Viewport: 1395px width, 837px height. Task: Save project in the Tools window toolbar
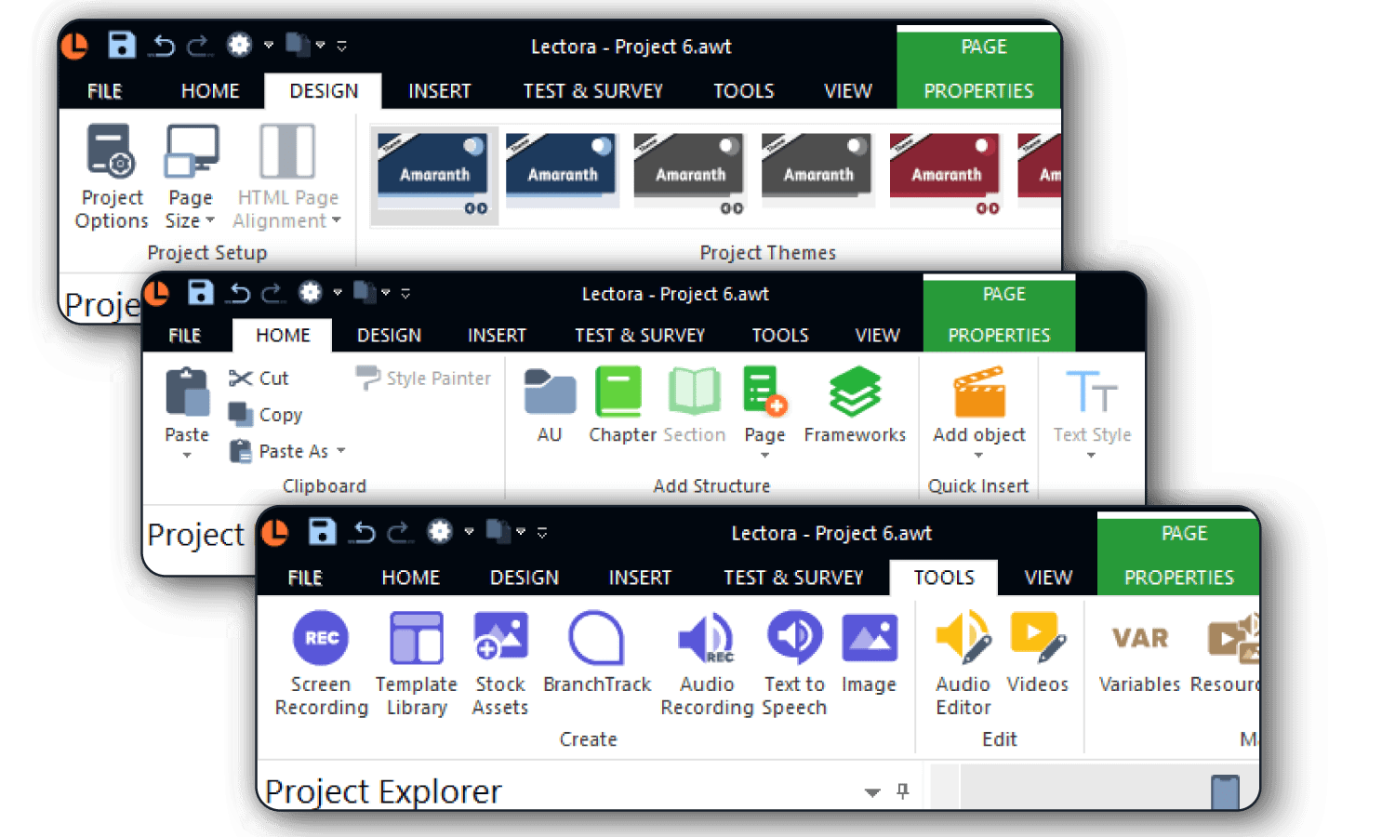click(322, 532)
